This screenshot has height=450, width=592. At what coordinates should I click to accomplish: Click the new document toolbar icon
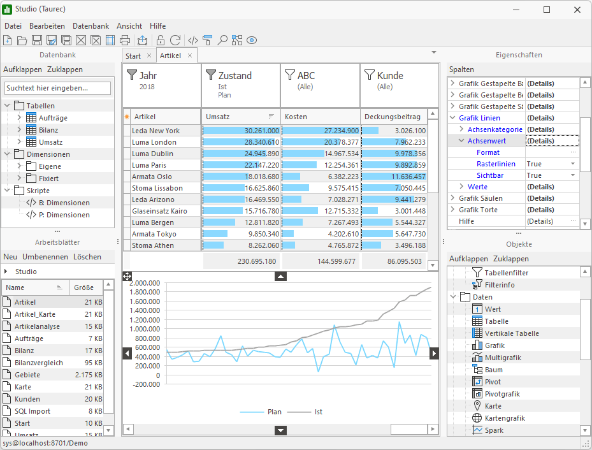(8, 40)
